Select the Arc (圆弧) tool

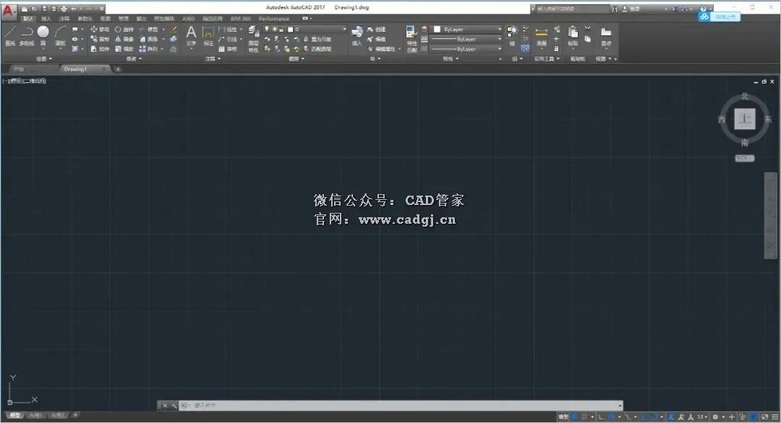coord(60,36)
